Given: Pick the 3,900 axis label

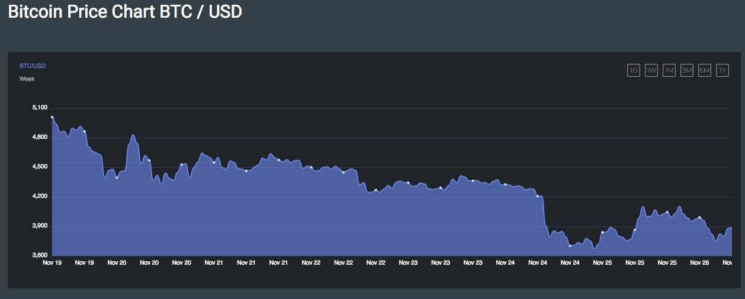Looking at the screenshot, I should [40, 226].
